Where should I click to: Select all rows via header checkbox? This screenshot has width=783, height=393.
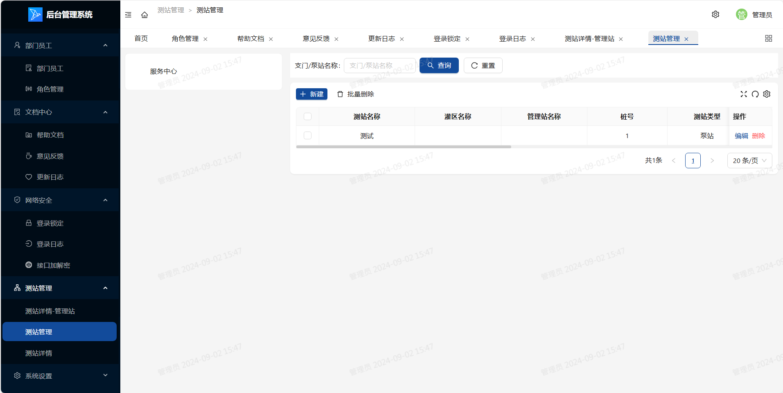[308, 116]
